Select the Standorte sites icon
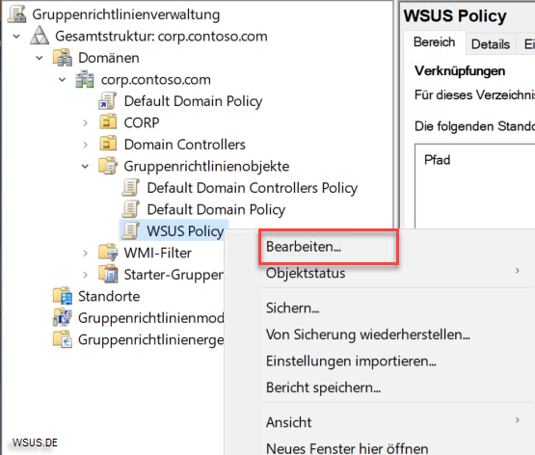This screenshot has height=455, width=535. tap(63, 296)
